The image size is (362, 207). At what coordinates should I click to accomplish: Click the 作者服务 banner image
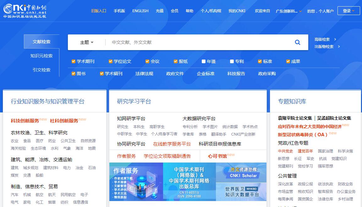click(x=136, y=182)
